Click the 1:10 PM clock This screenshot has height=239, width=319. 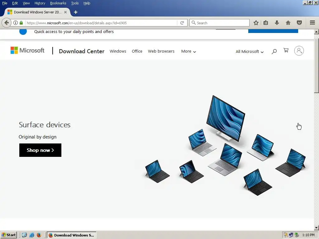click(x=308, y=235)
